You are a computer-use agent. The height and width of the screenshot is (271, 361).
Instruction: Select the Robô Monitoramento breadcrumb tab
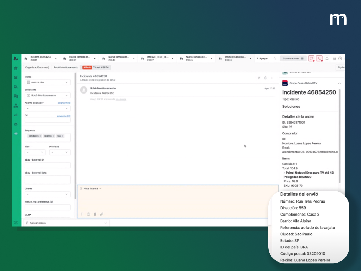pyautogui.click(x=66, y=67)
